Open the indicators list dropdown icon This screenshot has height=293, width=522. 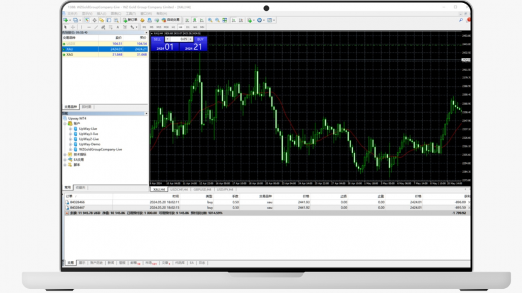[251, 20]
